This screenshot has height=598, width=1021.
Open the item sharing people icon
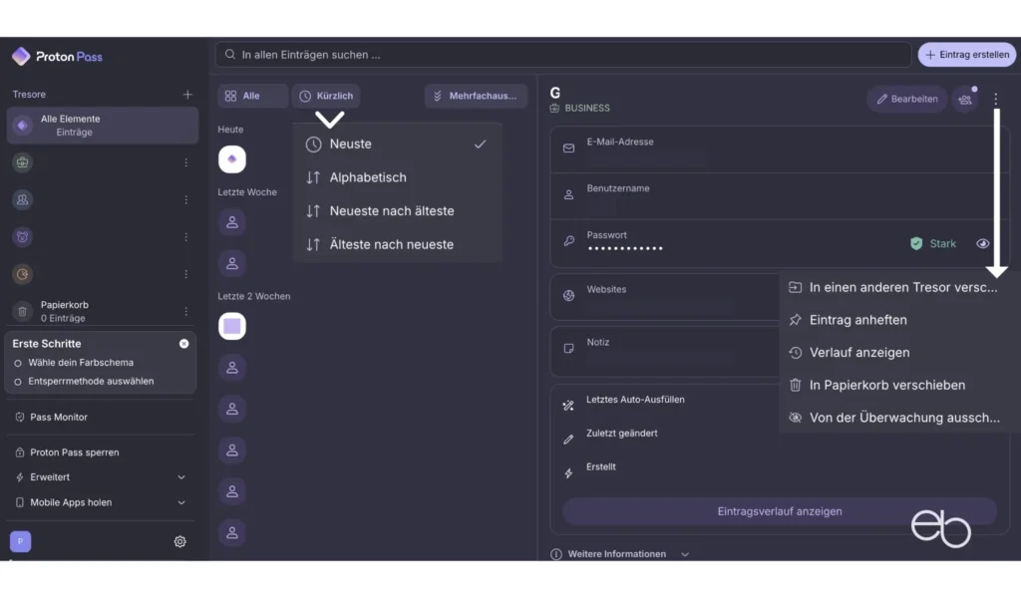(x=964, y=99)
